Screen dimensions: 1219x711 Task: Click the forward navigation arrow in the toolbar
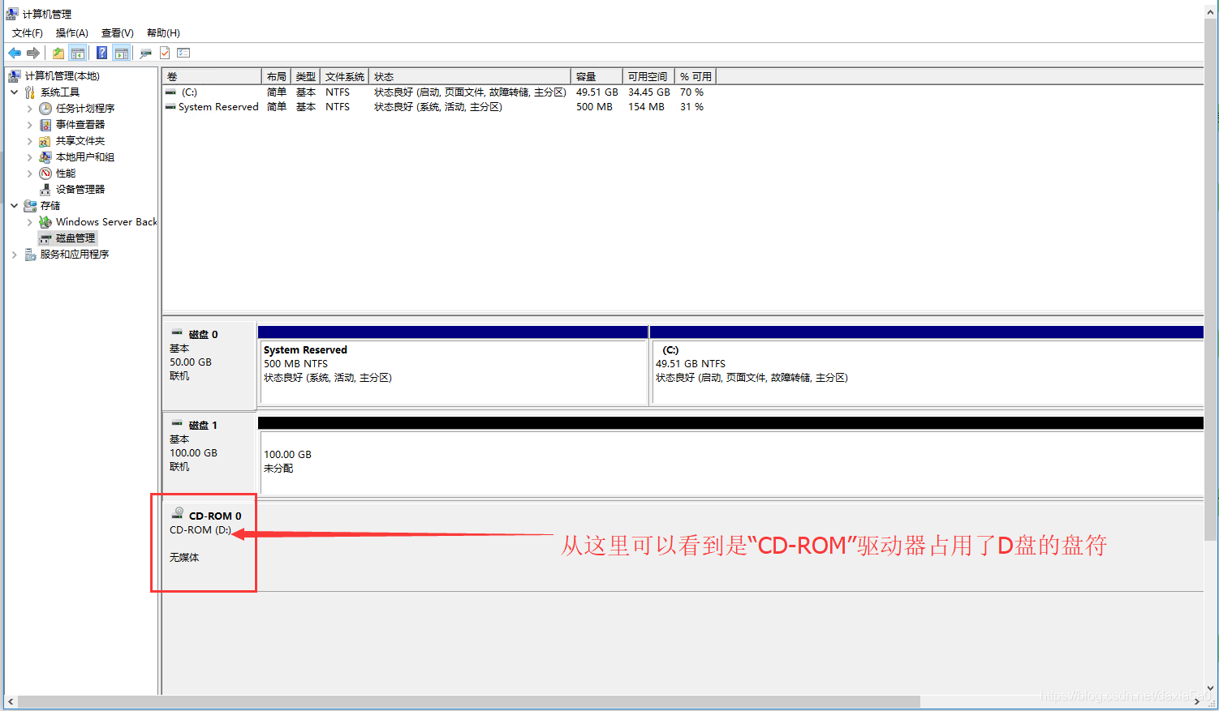click(32, 53)
